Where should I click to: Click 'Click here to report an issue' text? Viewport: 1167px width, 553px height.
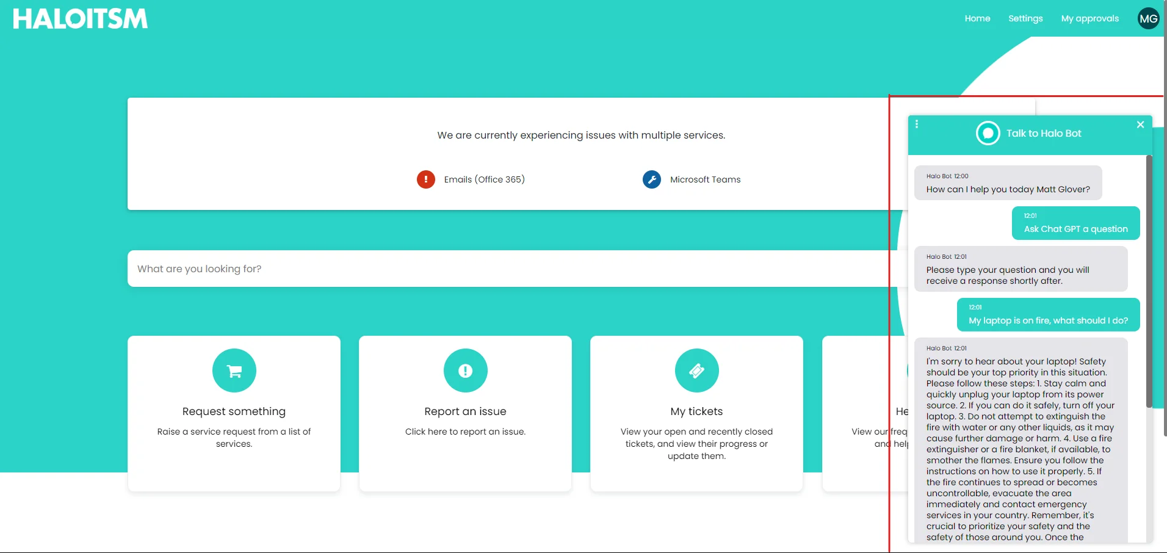click(x=465, y=432)
